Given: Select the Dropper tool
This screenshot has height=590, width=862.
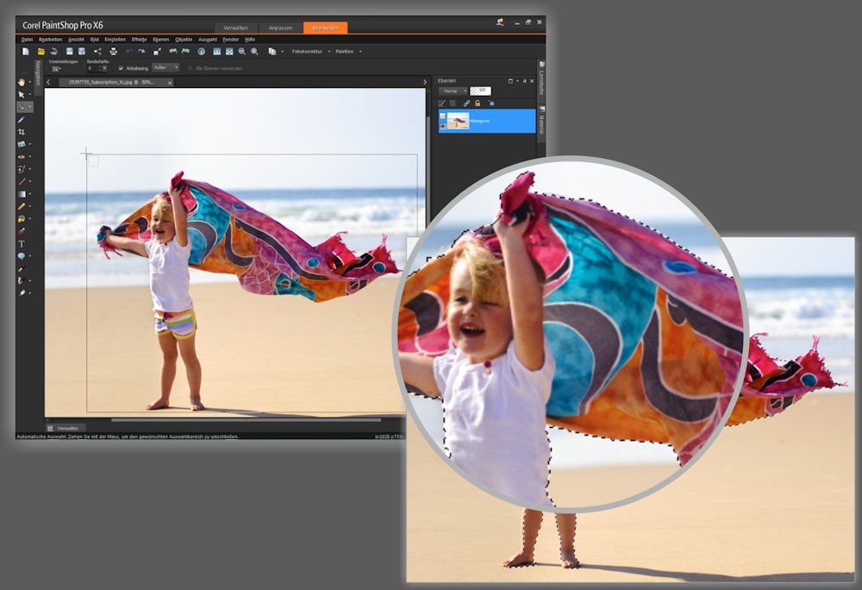Looking at the screenshot, I should pyautogui.click(x=22, y=119).
